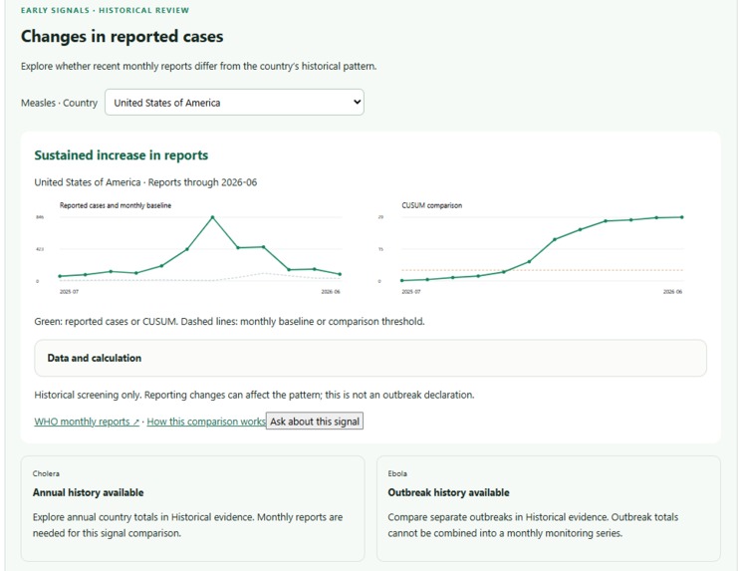
Task: Click the Ebola label text
Action: click(397, 473)
